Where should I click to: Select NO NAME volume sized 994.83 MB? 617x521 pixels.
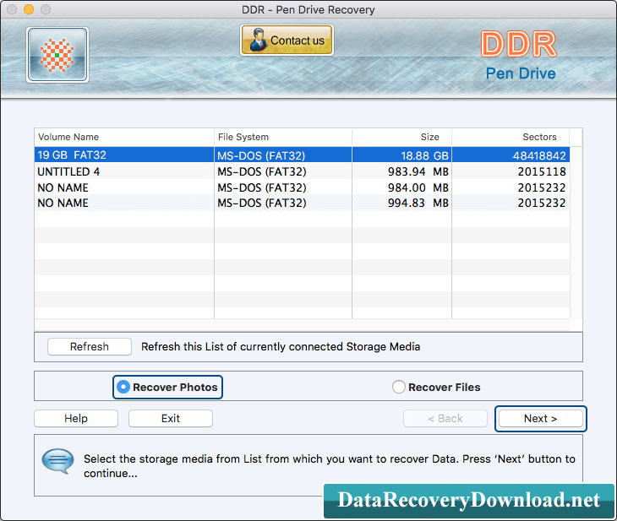coord(302,203)
